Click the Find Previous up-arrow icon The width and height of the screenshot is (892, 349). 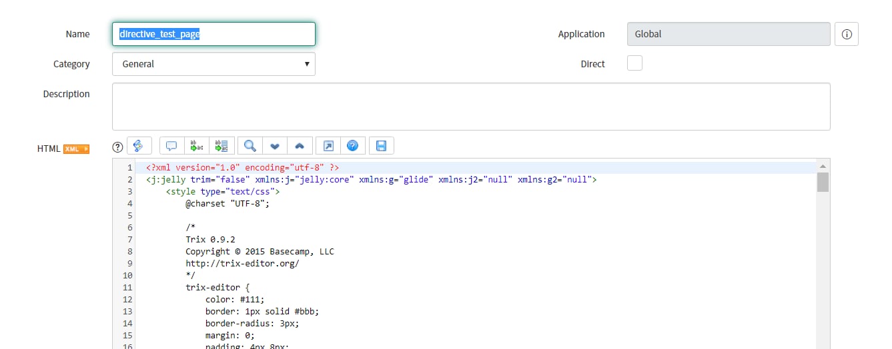(x=300, y=146)
